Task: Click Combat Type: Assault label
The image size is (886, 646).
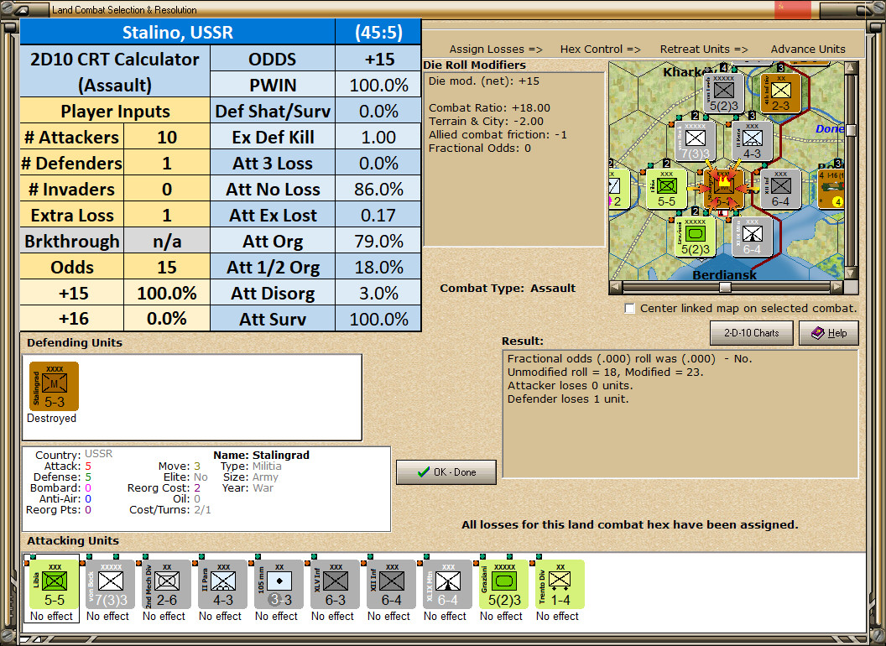Action: 508,289
